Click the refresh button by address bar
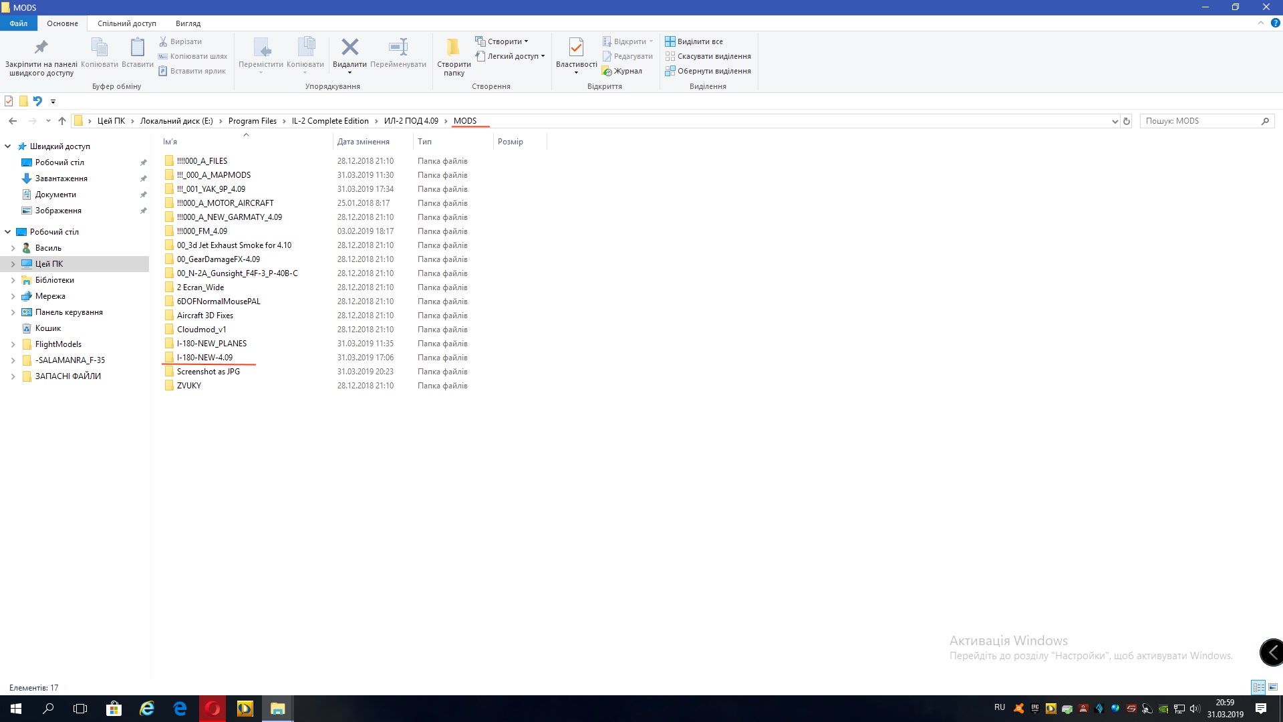The height and width of the screenshot is (722, 1283). 1127,121
